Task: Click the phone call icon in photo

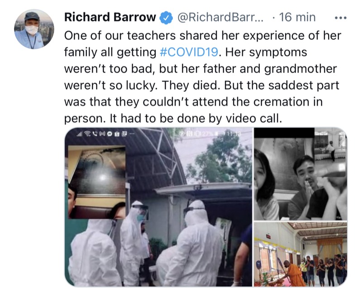Action: [x=95, y=133]
